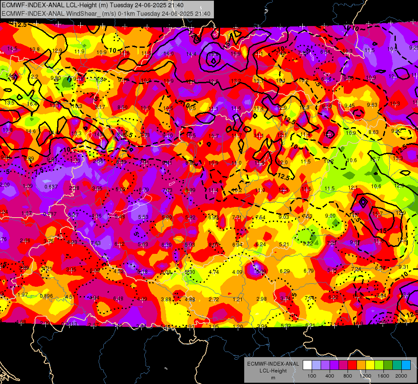Click the map value "5.27"

[73, 215]
